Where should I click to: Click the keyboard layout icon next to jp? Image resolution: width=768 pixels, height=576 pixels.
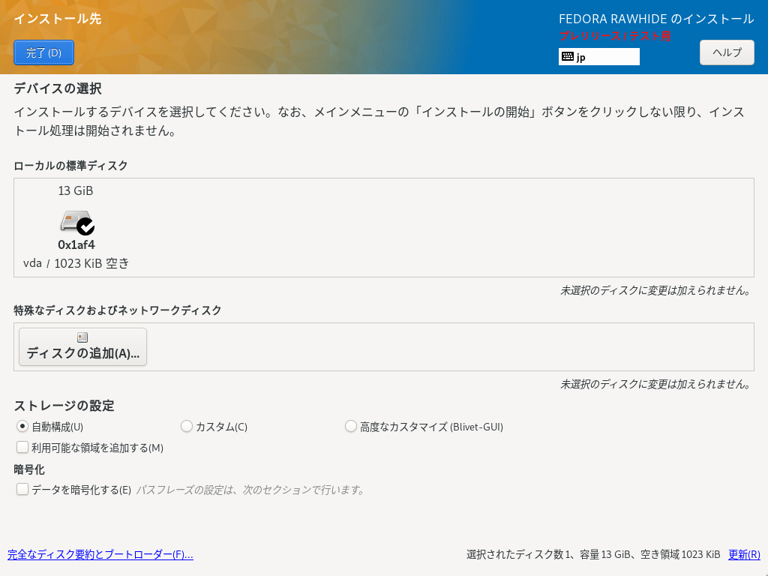568,56
